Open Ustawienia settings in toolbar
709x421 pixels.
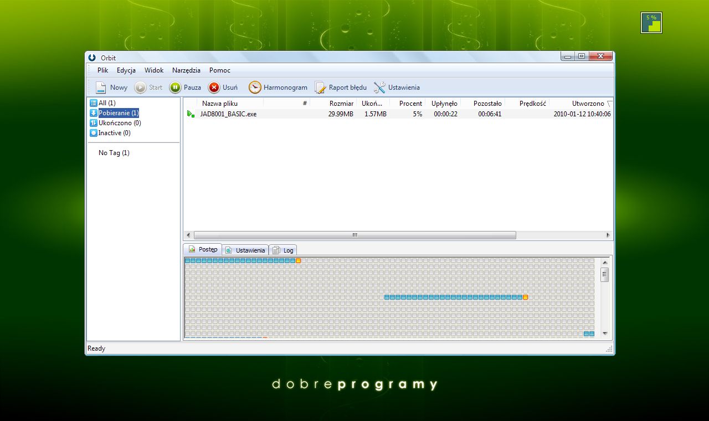click(x=397, y=88)
